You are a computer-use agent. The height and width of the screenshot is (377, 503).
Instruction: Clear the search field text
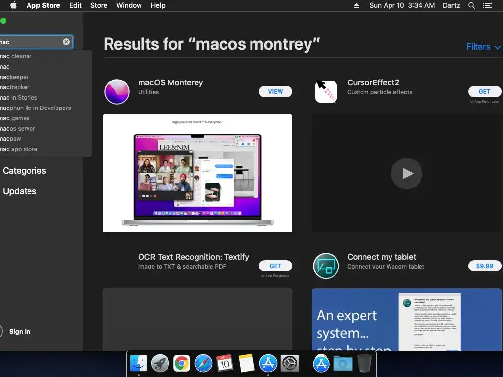(x=66, y=42)
